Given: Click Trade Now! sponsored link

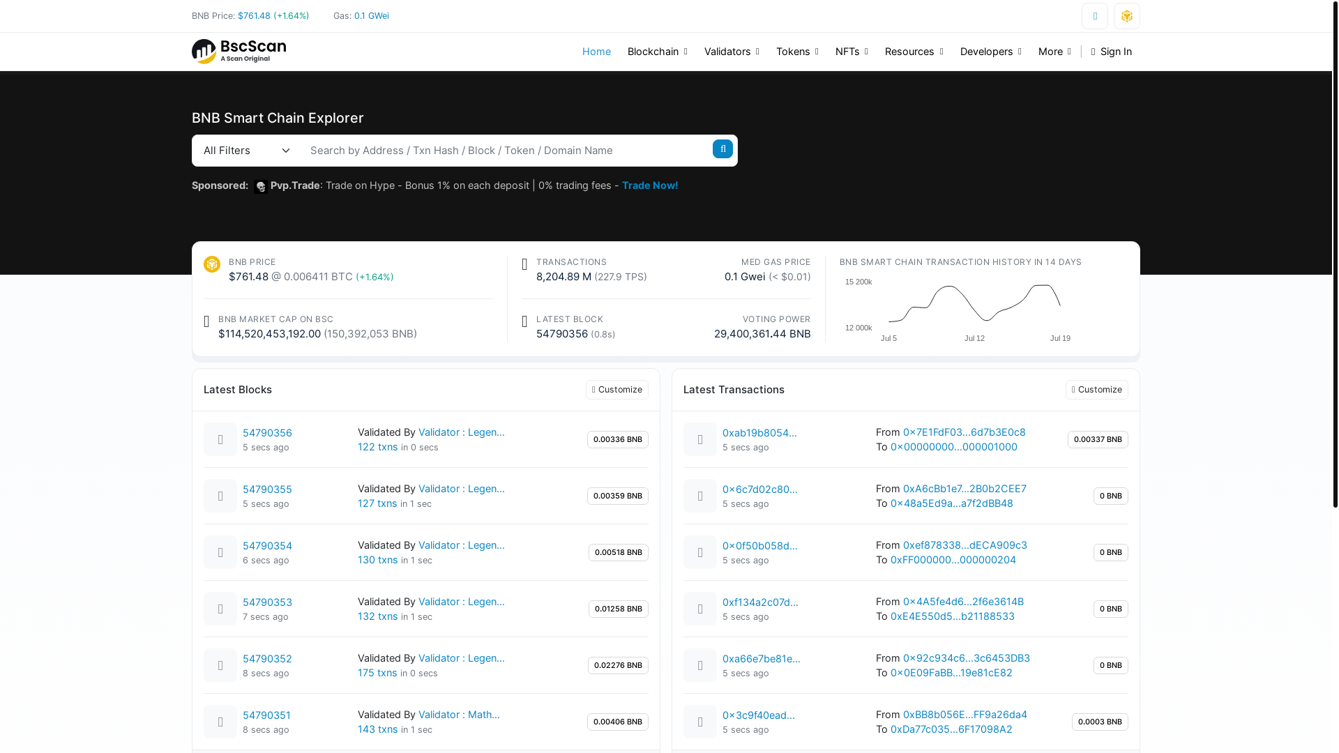Looking at the screenshot, I should point(650,185).
